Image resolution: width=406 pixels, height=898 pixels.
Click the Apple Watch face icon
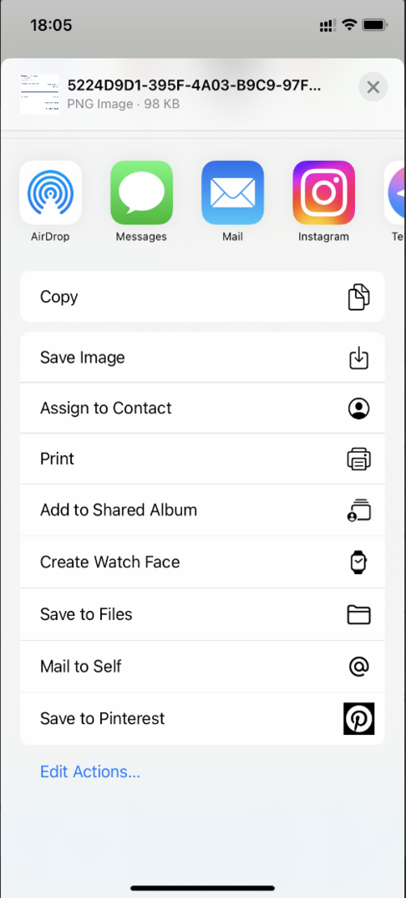coord(358,562)
